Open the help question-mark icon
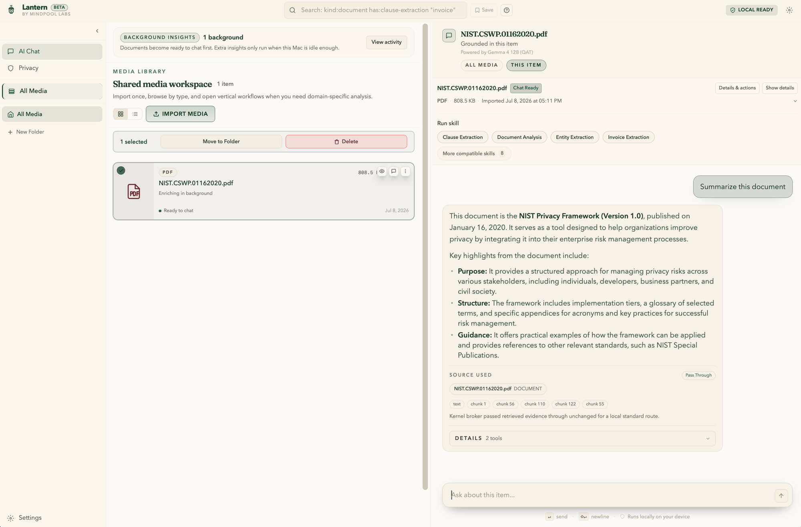 pos(507,10)
